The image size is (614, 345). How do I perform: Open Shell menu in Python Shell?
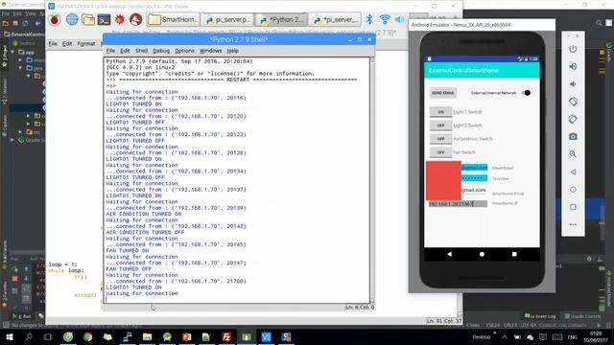(141, 51)
